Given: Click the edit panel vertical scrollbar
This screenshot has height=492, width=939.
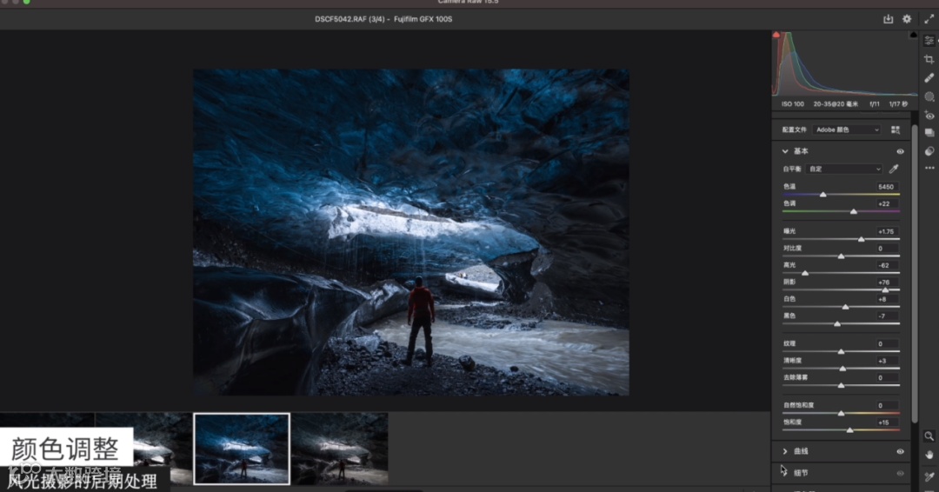Looking at the screenshot, I should 915,272.
